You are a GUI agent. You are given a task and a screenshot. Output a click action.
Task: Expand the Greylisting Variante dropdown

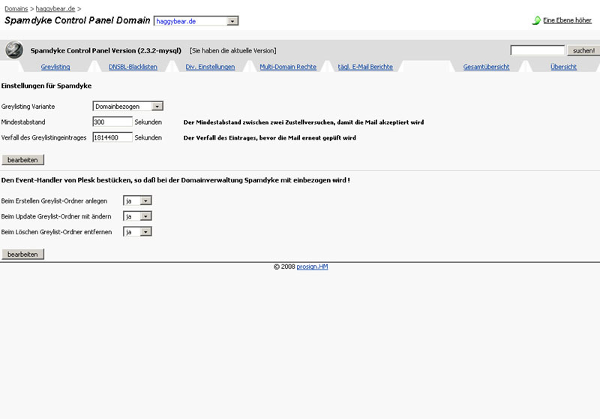127,106
